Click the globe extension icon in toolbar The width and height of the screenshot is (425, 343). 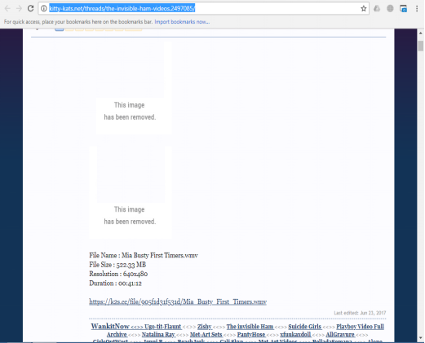click(390, 9)
